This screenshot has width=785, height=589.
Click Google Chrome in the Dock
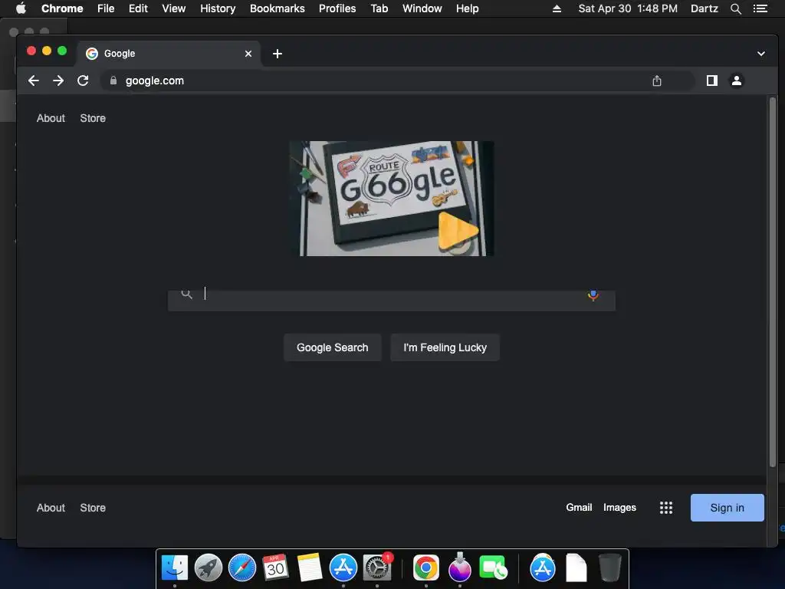coord(426,568)
